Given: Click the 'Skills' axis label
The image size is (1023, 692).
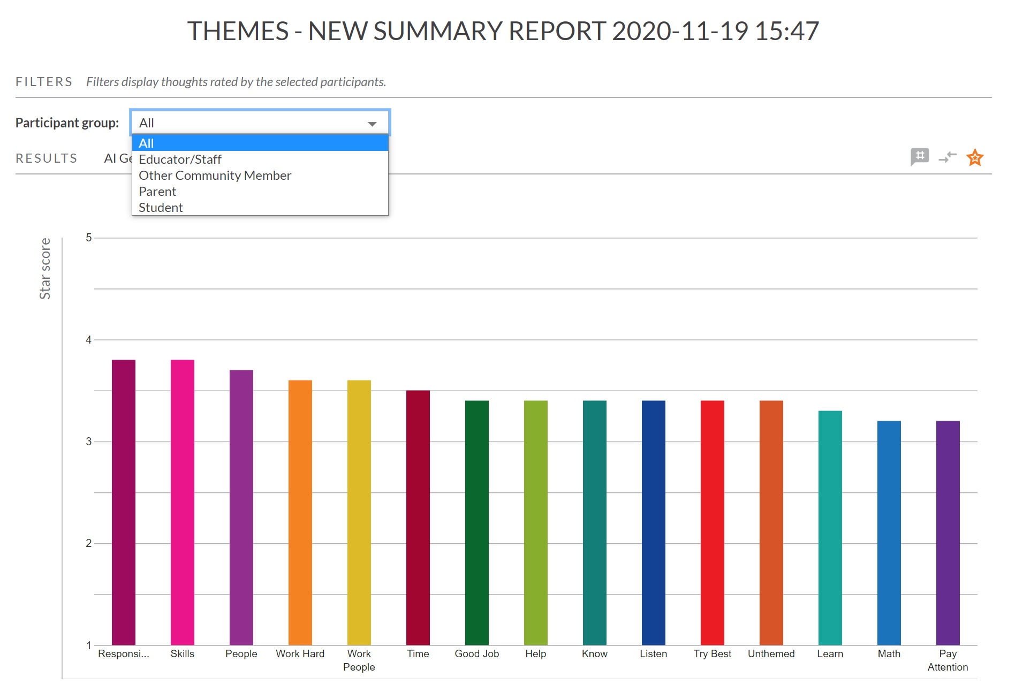Looking at the screenshot, I should pyautogui.click(x=183, y=653).
